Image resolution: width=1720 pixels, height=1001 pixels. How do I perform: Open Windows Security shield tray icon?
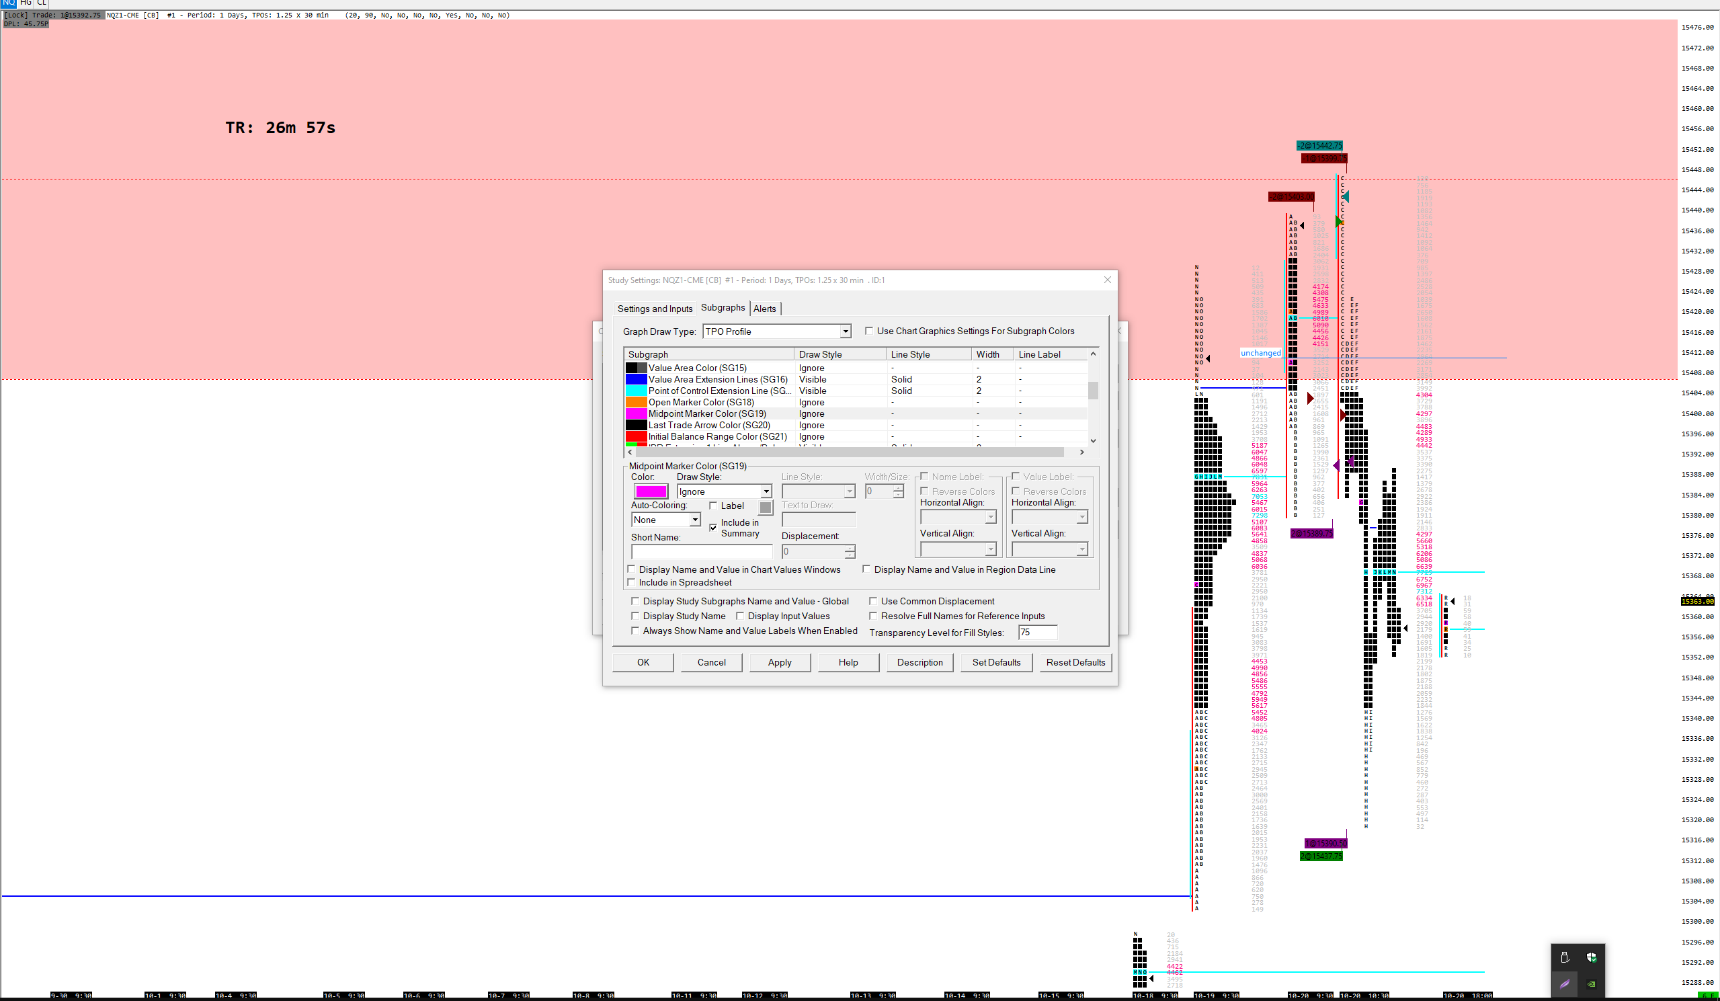coord(1591,957)
